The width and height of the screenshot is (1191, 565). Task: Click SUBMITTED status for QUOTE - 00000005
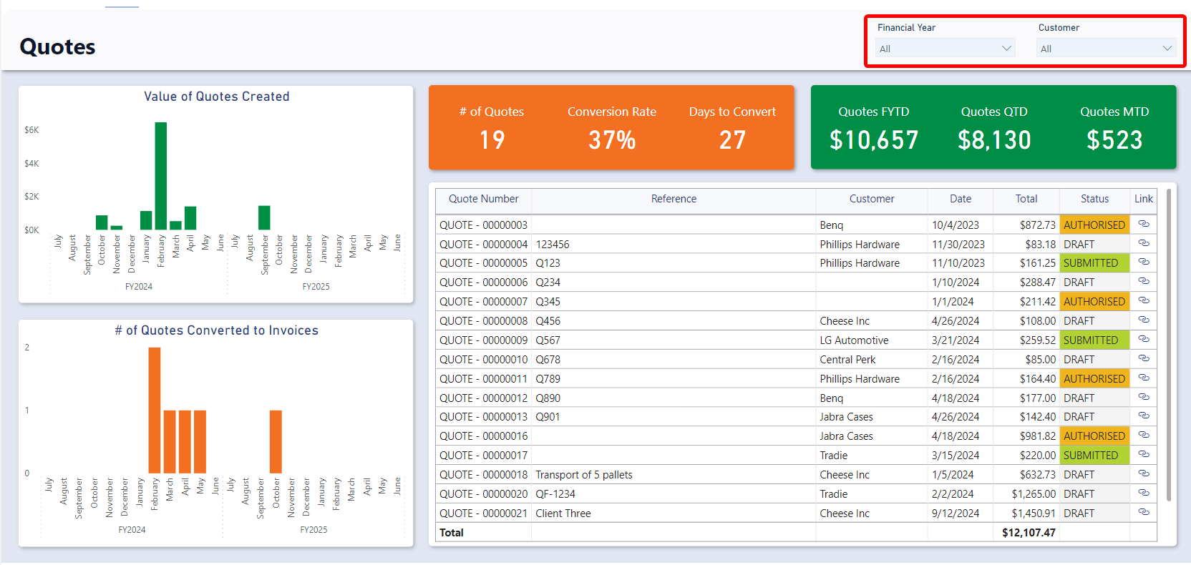pos(1094,262)
